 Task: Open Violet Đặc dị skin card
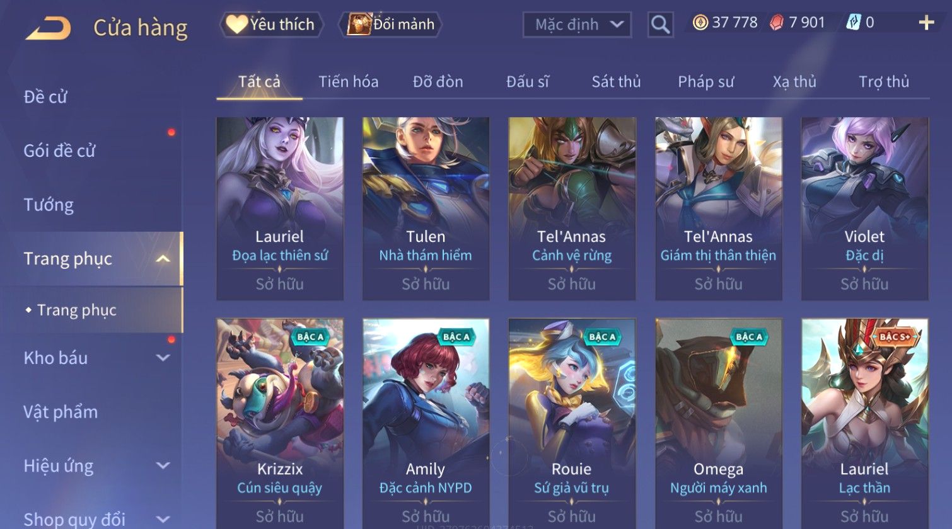(864, 208)
